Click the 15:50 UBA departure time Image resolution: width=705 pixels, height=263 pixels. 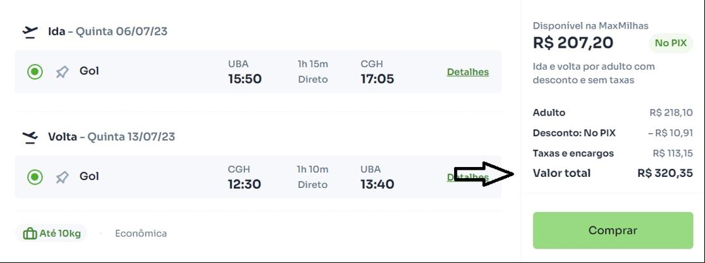[x=244, y=79]
